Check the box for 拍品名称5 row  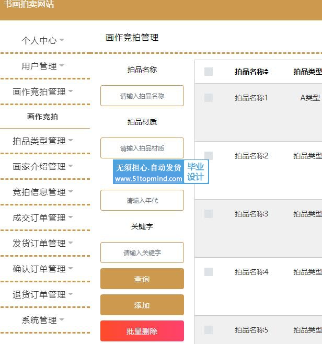(x=209, y=330)
